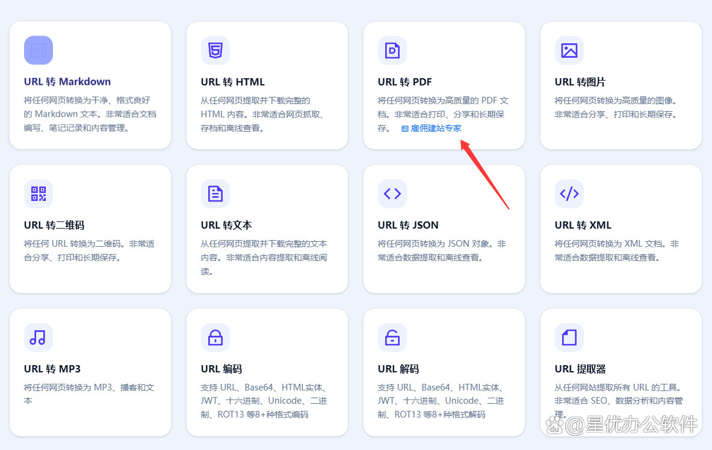This screenshot has width=712, height=450.
Task: Click the angle brackets icon for JSON
Action: click(392, 194)
